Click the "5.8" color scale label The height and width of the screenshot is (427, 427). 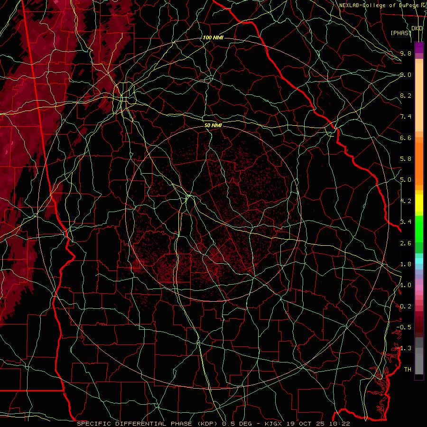(x=406, y=159)
